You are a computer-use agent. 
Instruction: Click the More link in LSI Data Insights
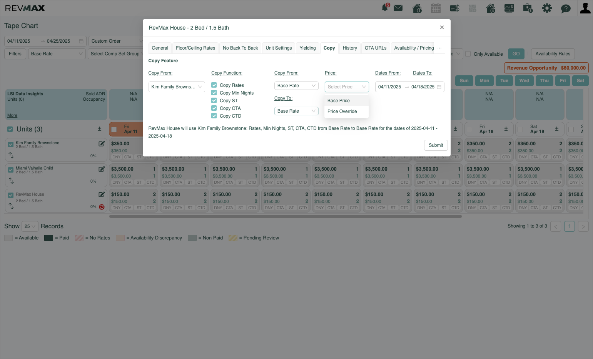[12, 115]
